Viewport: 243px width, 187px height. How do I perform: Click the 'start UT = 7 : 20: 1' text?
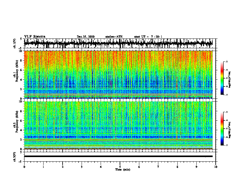148,37
